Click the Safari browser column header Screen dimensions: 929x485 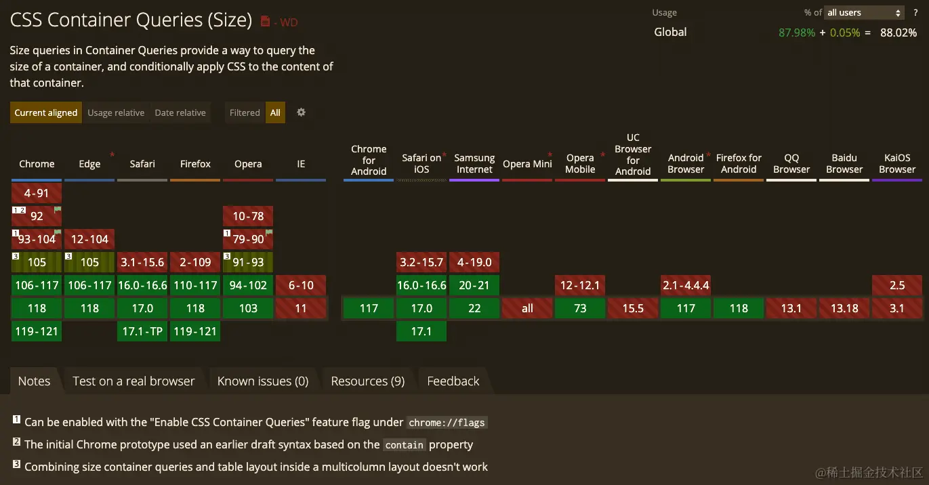tap(142, 164)
